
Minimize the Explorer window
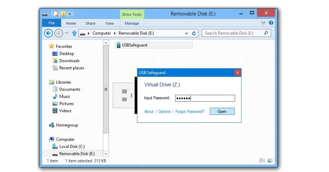click(x=241, y=13)
